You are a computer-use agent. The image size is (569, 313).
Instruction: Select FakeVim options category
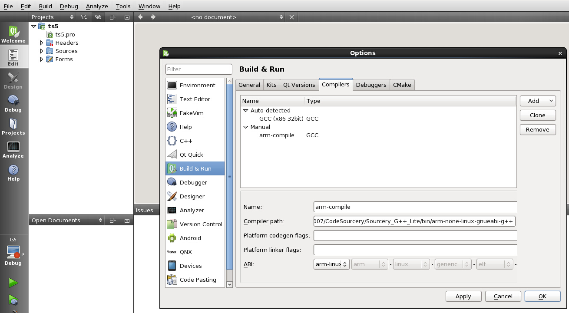pyautogui.click(x=191, y=113)
